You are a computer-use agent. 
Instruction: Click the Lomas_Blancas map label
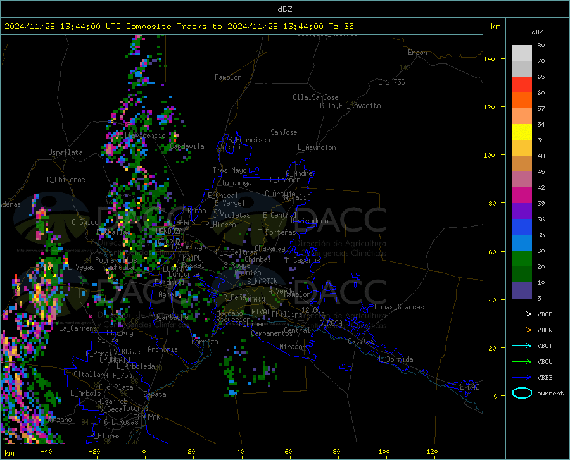click(399, 307)
